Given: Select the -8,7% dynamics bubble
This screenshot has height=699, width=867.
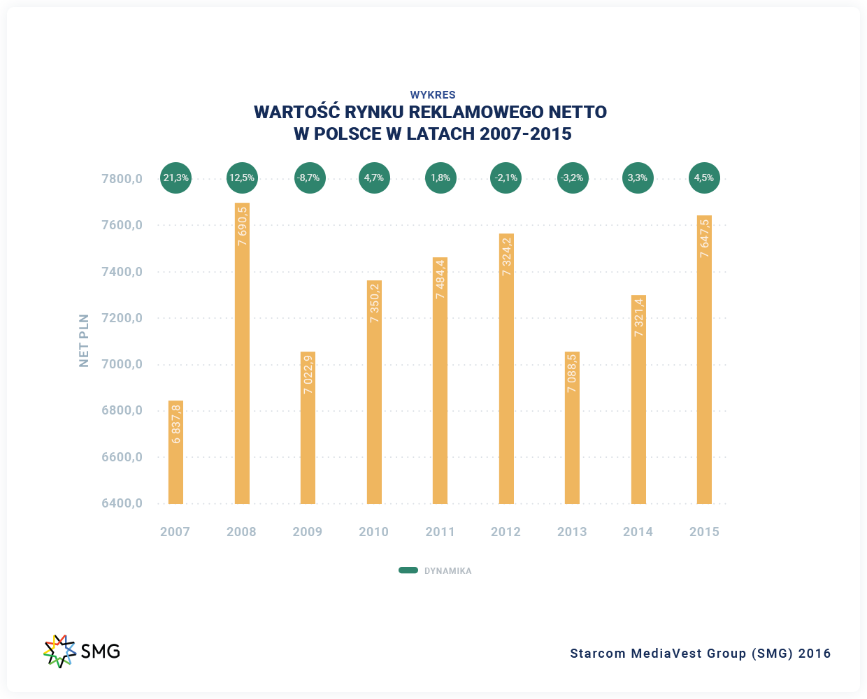Looking at the screenshot, I should (308, 178).
